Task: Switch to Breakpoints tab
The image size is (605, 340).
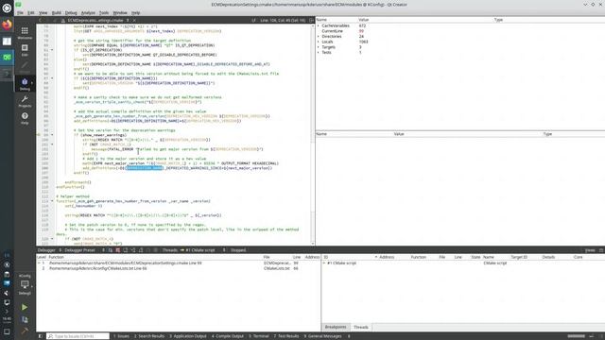Action: (336, 327)
